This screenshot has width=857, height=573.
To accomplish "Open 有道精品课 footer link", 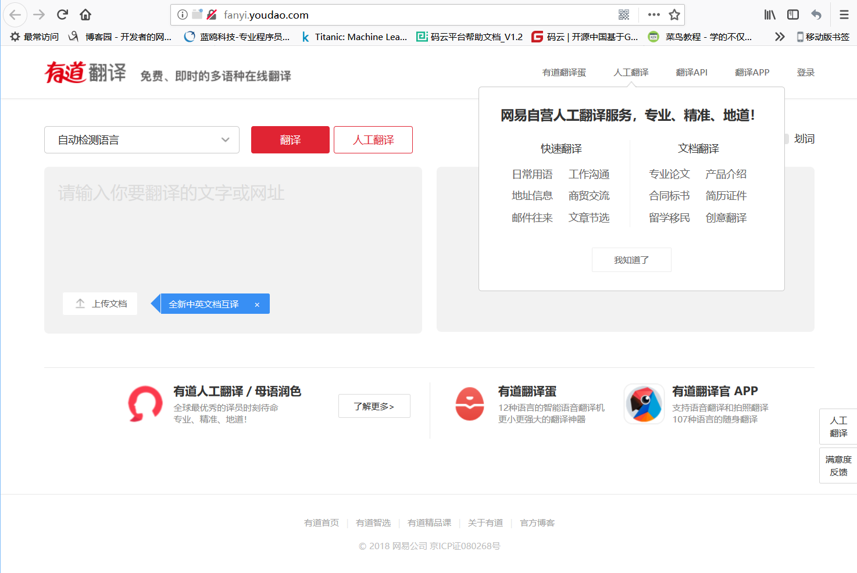I will (x=429, y=523).
